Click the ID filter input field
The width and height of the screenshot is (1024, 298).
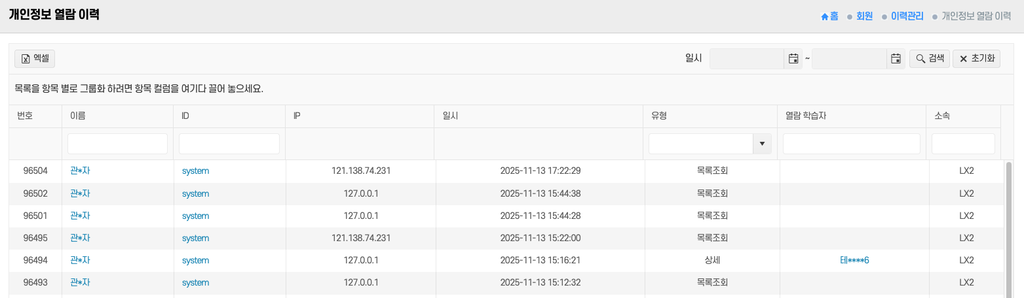pyautogui.click(x=229, y=144)
